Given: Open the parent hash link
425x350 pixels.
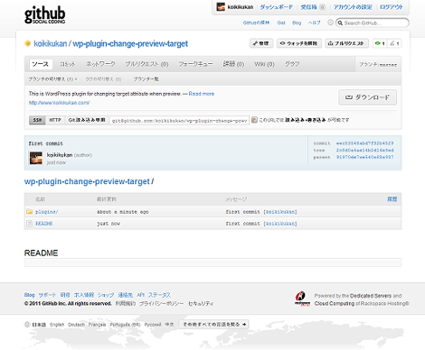Looking at the screenshot, I should pyautogui.click(x=365, y=157).
